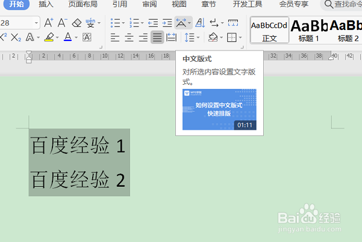Insert bulleted list

tap(115, 23)
